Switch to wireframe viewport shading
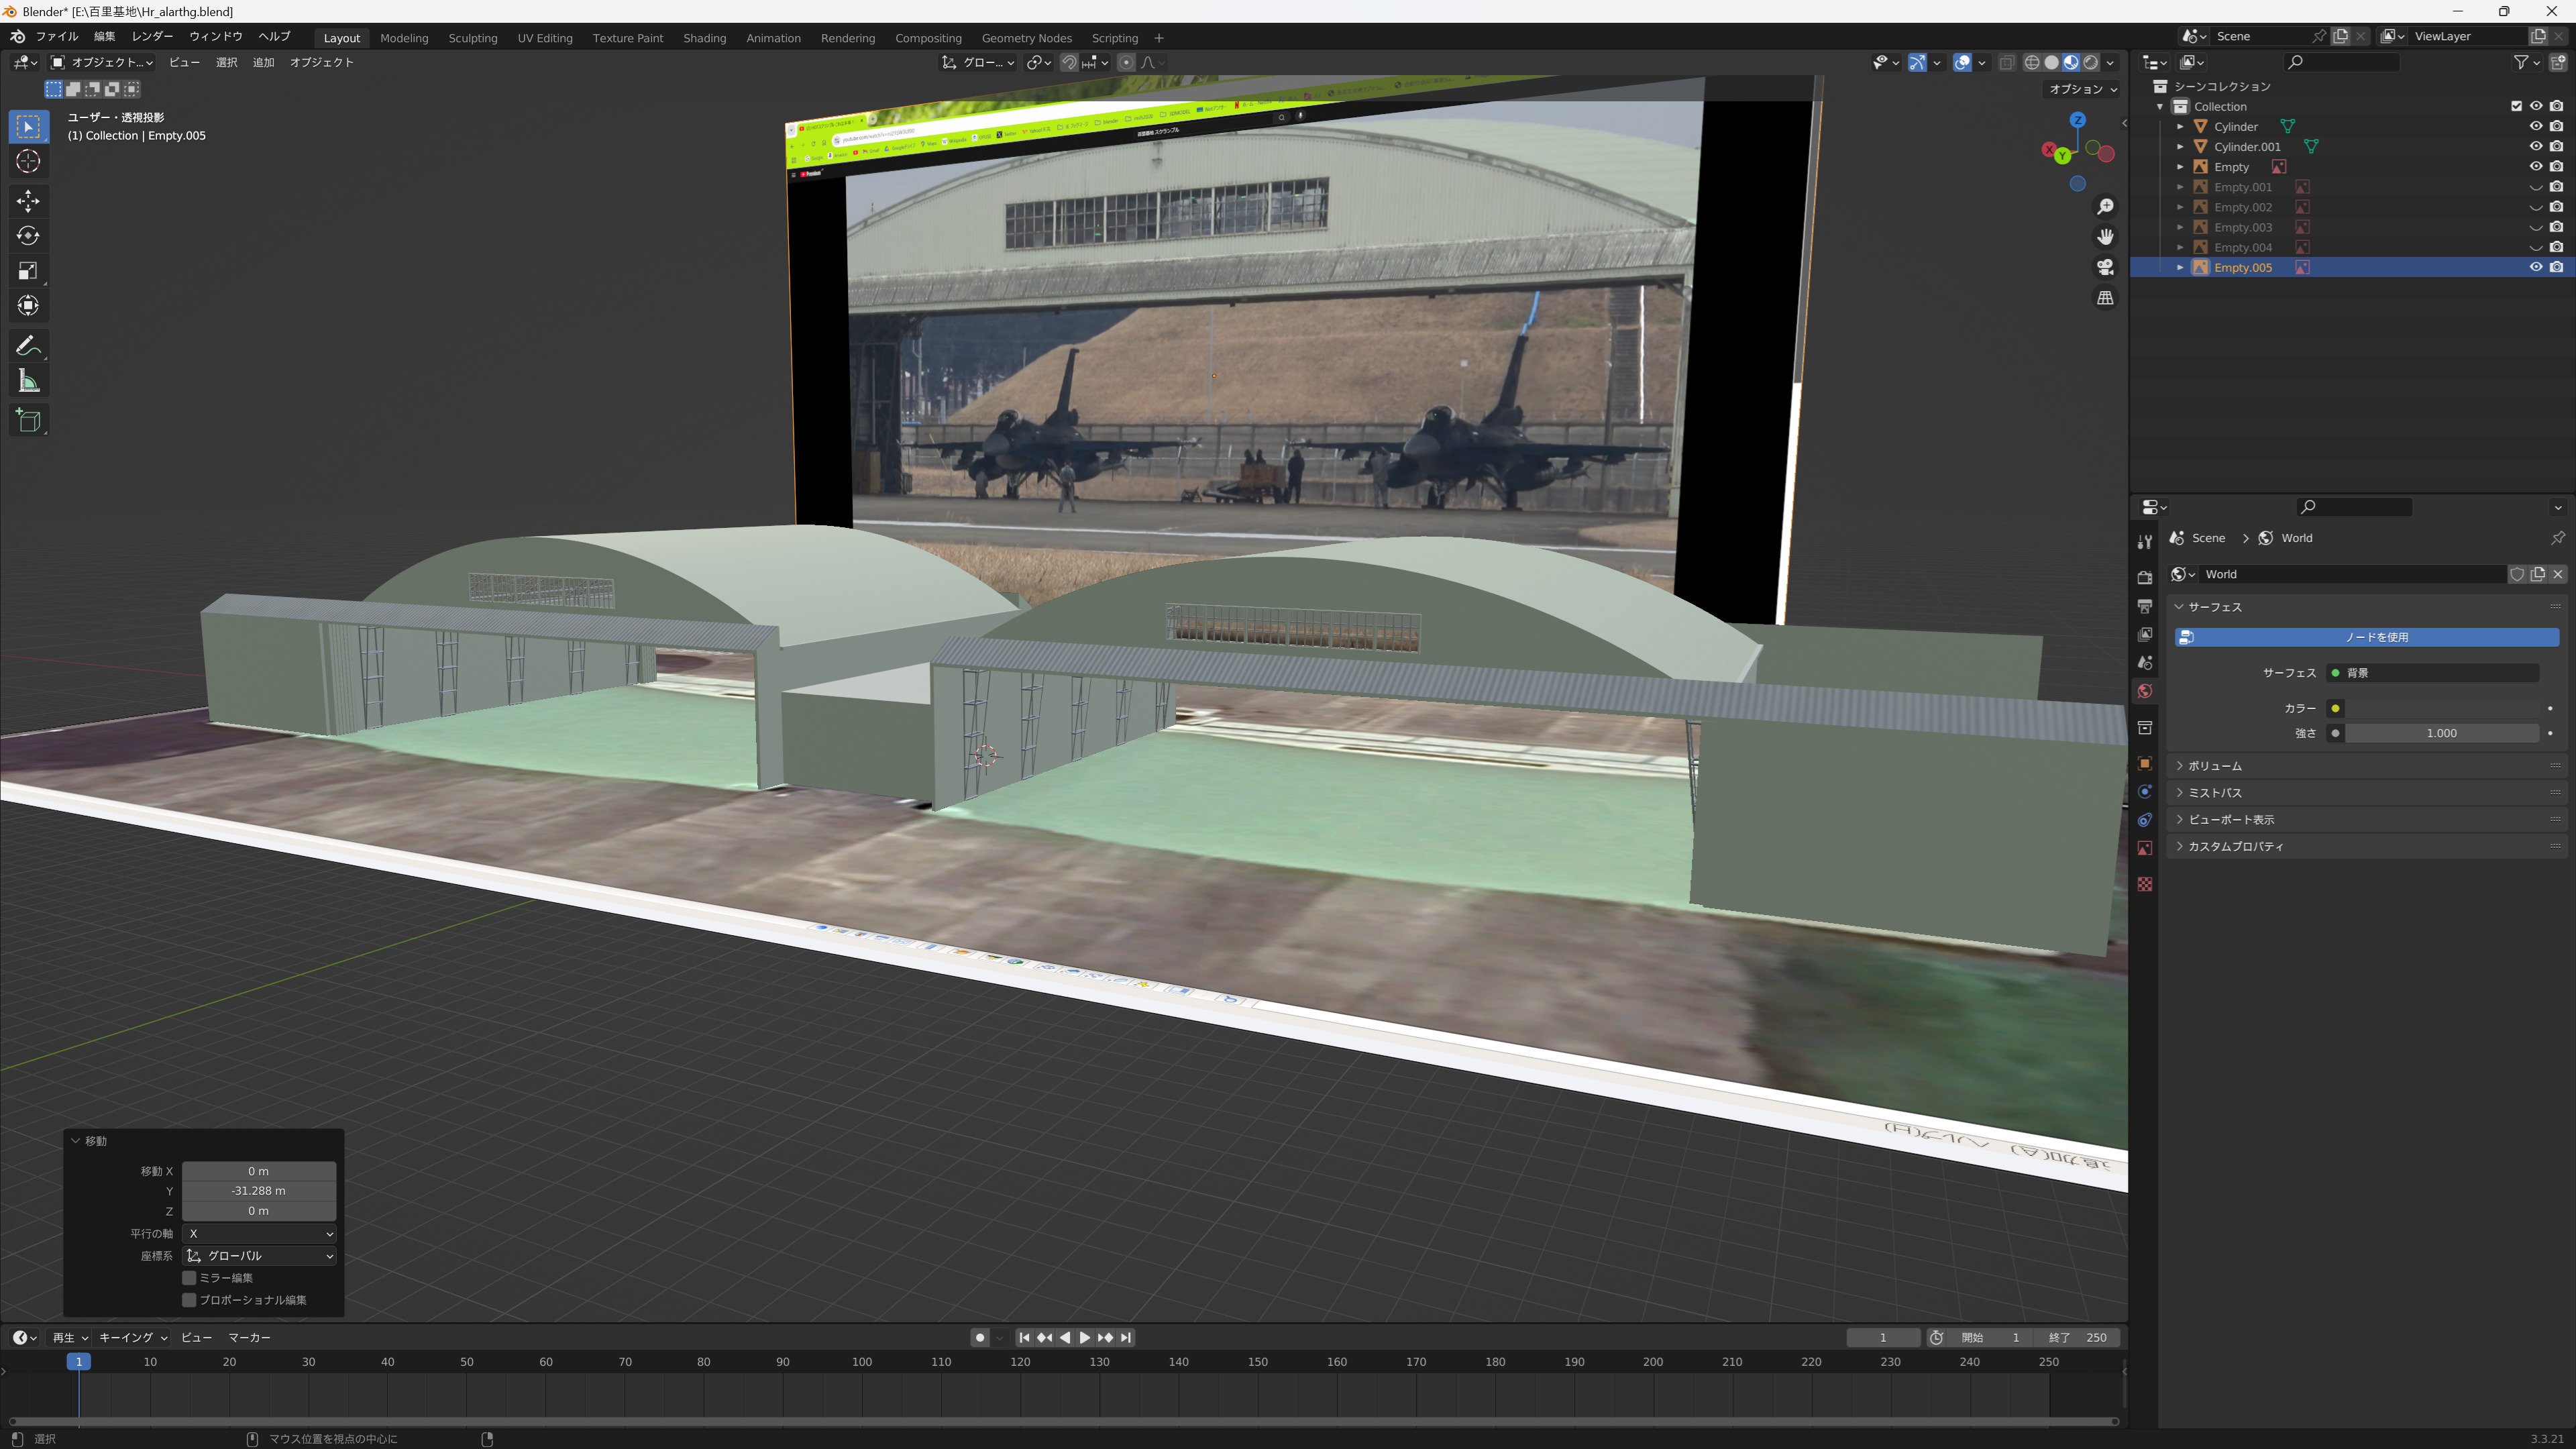 2032,62
